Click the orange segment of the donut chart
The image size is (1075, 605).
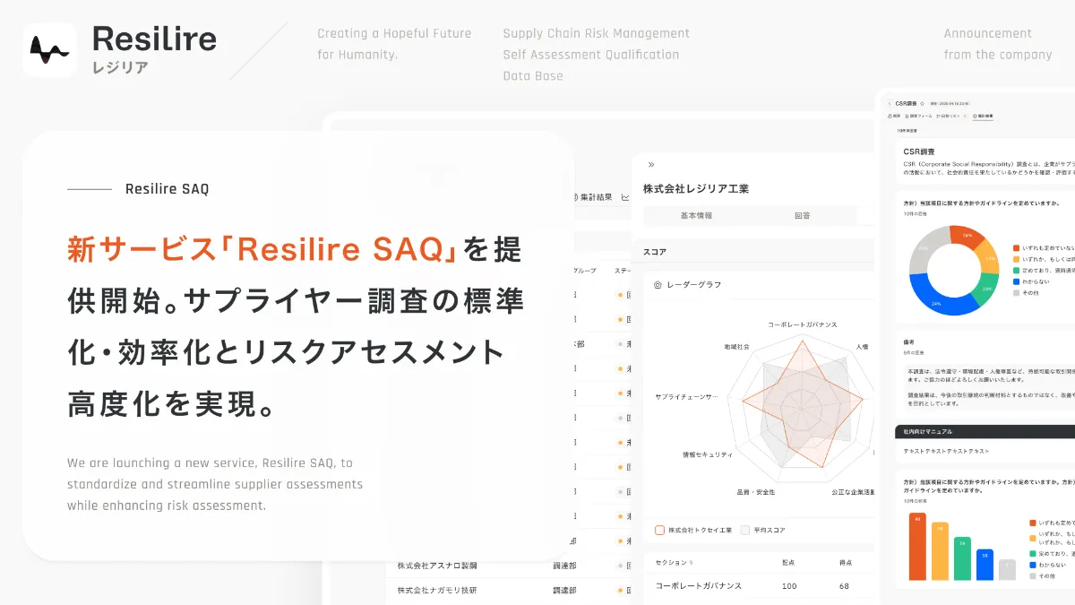click(967, 235)
